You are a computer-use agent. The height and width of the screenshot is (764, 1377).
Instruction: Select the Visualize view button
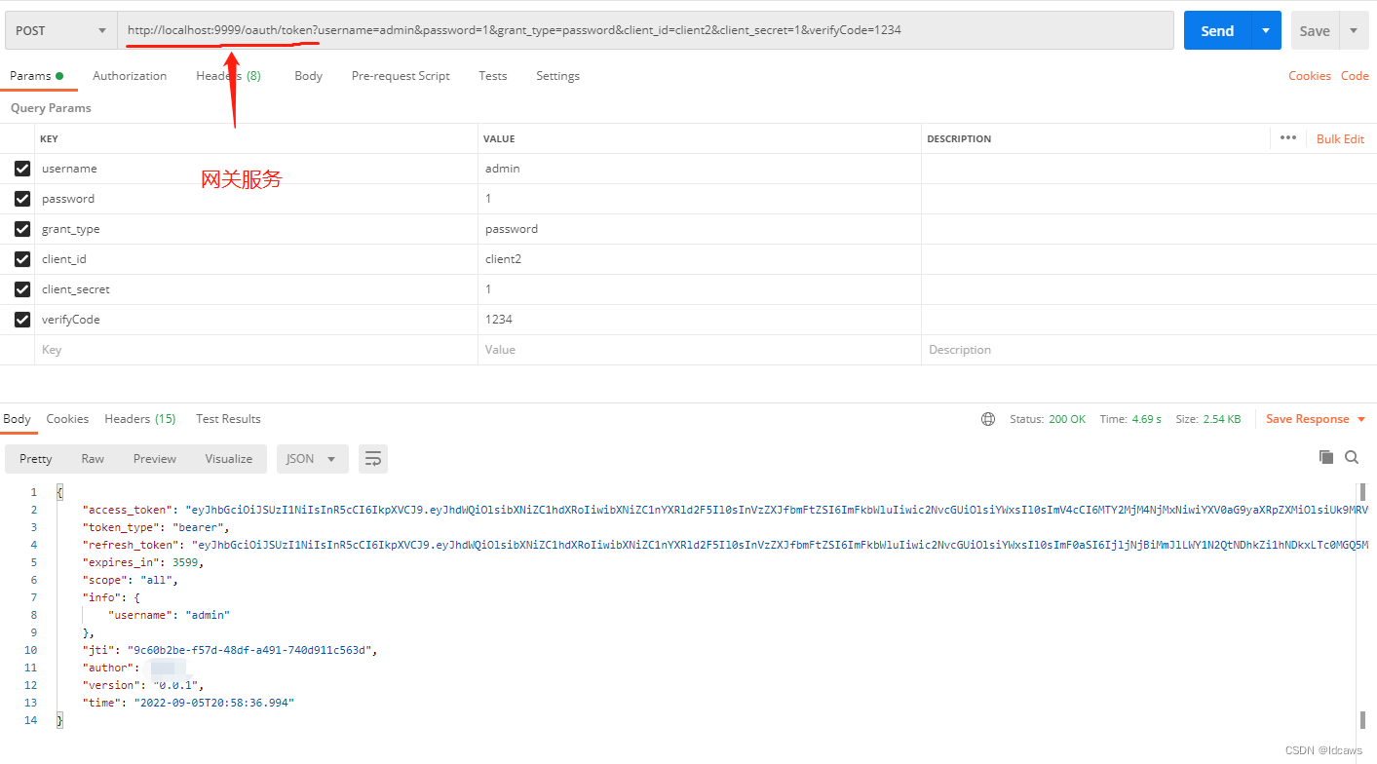point(229,459)
